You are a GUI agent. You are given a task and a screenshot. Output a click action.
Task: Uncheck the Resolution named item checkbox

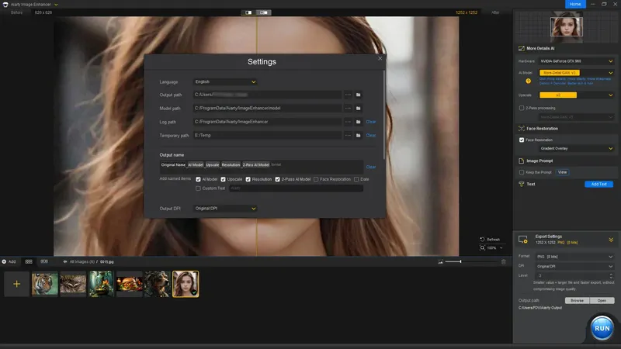[248, 179]
